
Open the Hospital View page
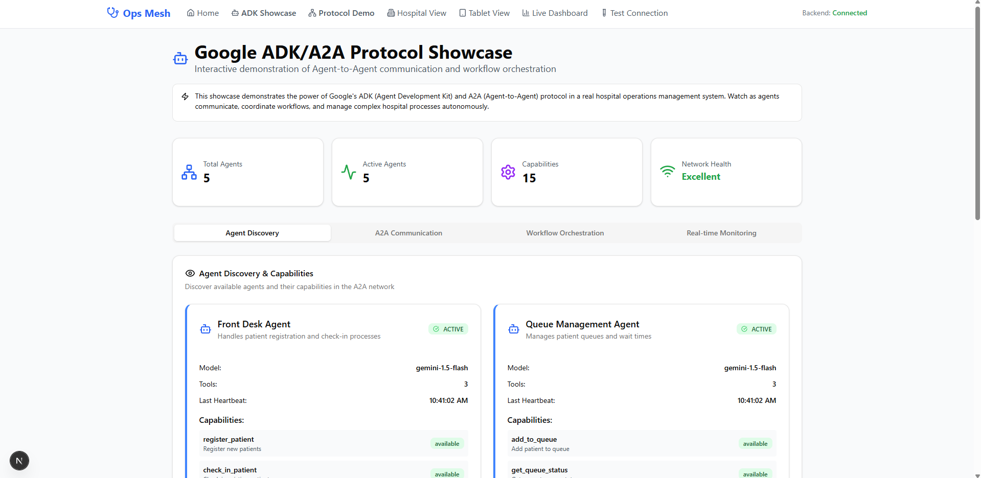point(417,13)
